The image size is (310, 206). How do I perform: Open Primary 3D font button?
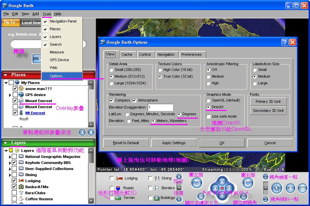click(x=268, y=101)
